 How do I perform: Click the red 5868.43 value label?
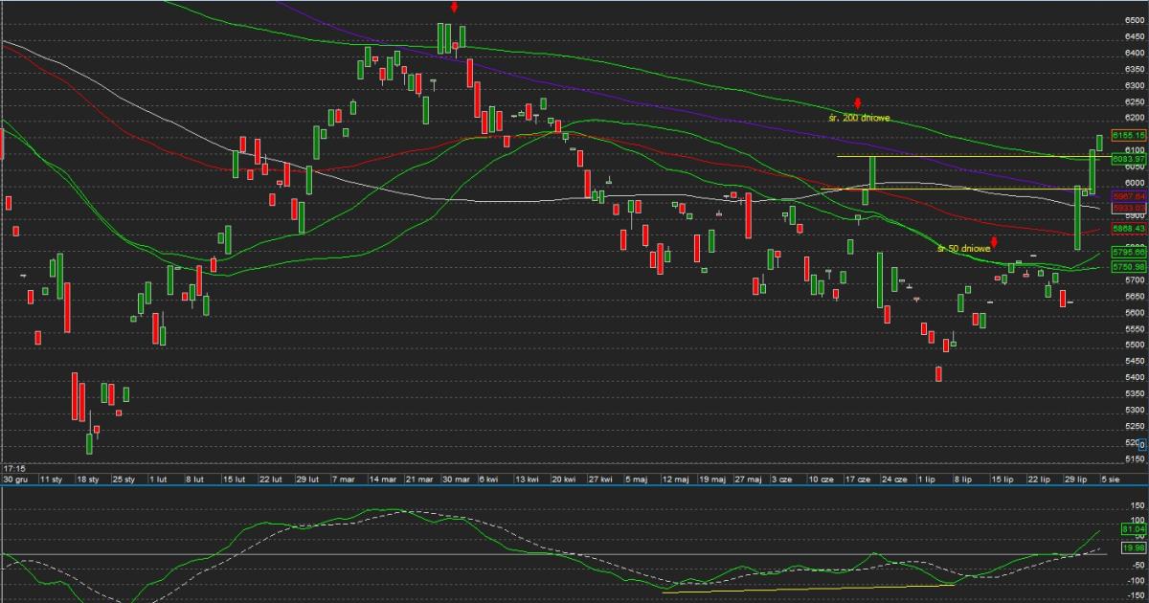coord(1128,229)
